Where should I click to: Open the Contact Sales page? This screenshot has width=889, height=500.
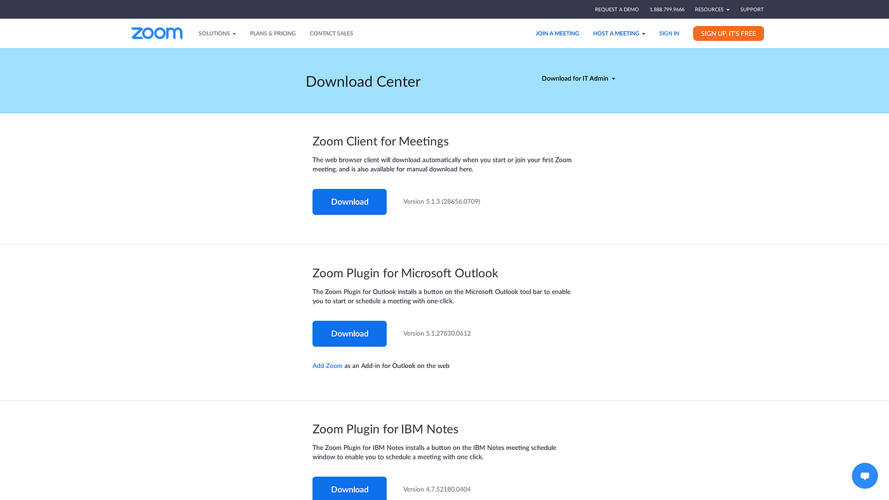tap(331, 34)
